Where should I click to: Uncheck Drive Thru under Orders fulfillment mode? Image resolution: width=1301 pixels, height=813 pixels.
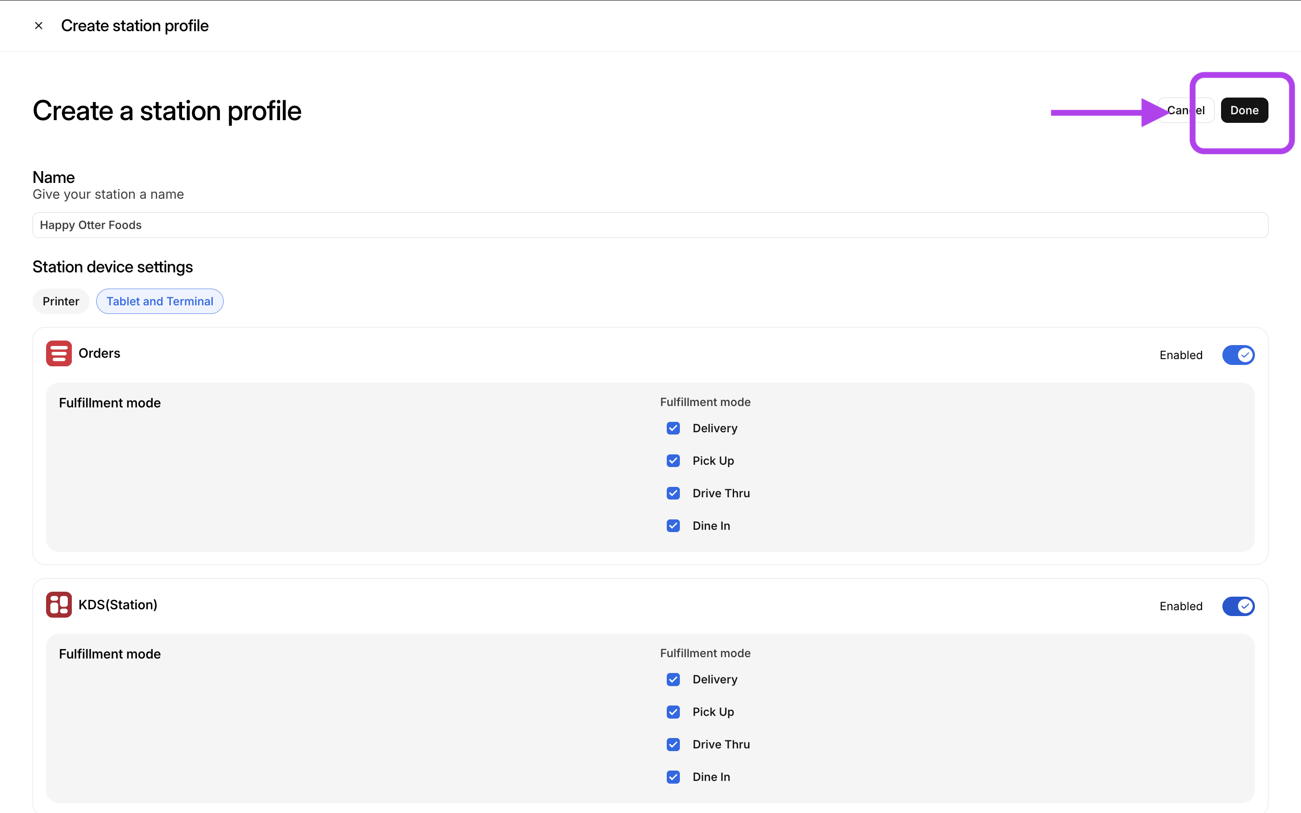673,493
